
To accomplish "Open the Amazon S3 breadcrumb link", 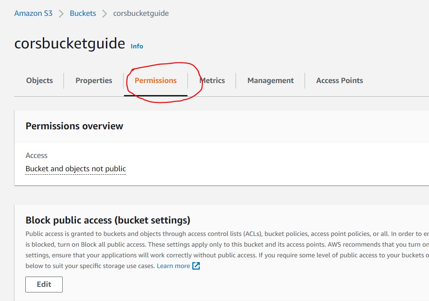I will tap(33, 13).
